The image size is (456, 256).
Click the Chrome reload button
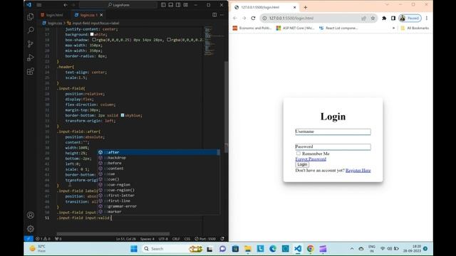254,18
